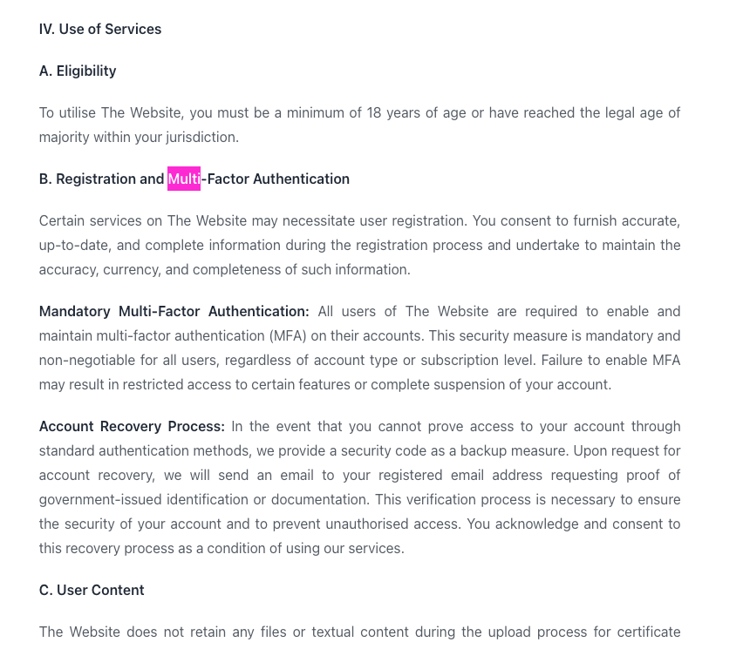Click the 'A. Eligibility' subheading
743x649 pixels.
78,71
